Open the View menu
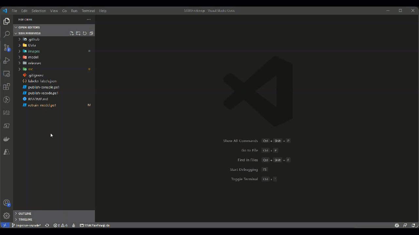 [x=54, y=11]
